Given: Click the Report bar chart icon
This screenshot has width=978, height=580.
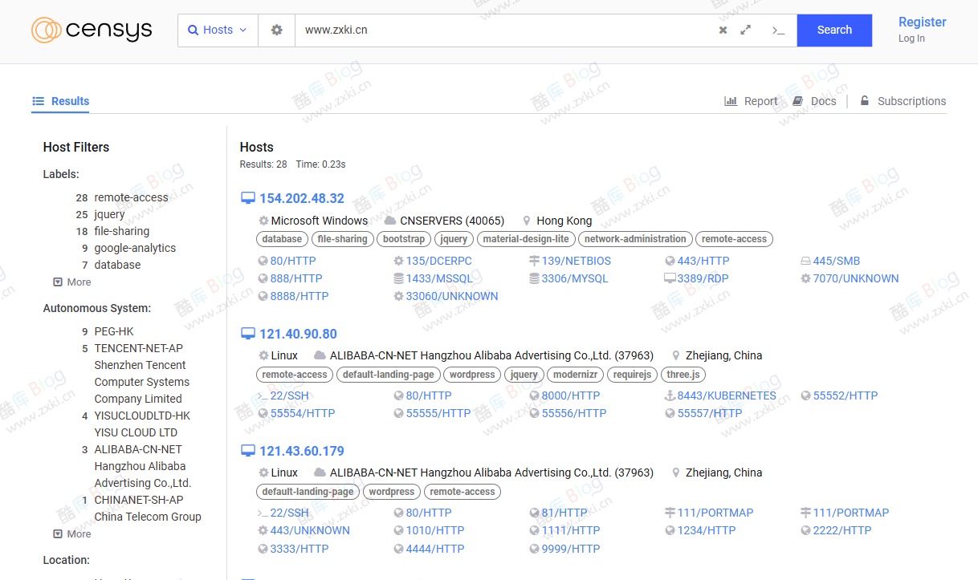Looking at the screenshot, I should click(x=731, y=101).
